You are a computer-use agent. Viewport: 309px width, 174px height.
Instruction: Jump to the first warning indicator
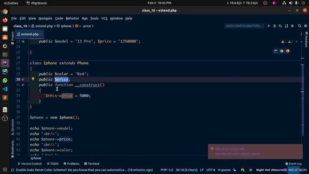(x=283, y=42)
